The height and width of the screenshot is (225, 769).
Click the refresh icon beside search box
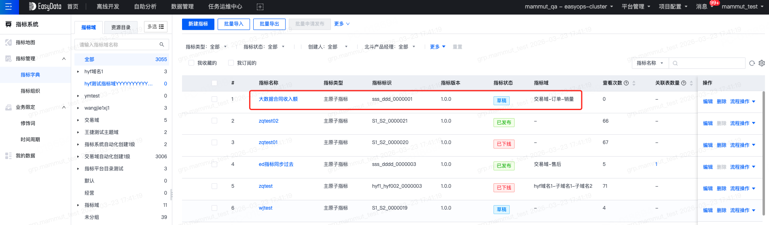pos(752,63)
